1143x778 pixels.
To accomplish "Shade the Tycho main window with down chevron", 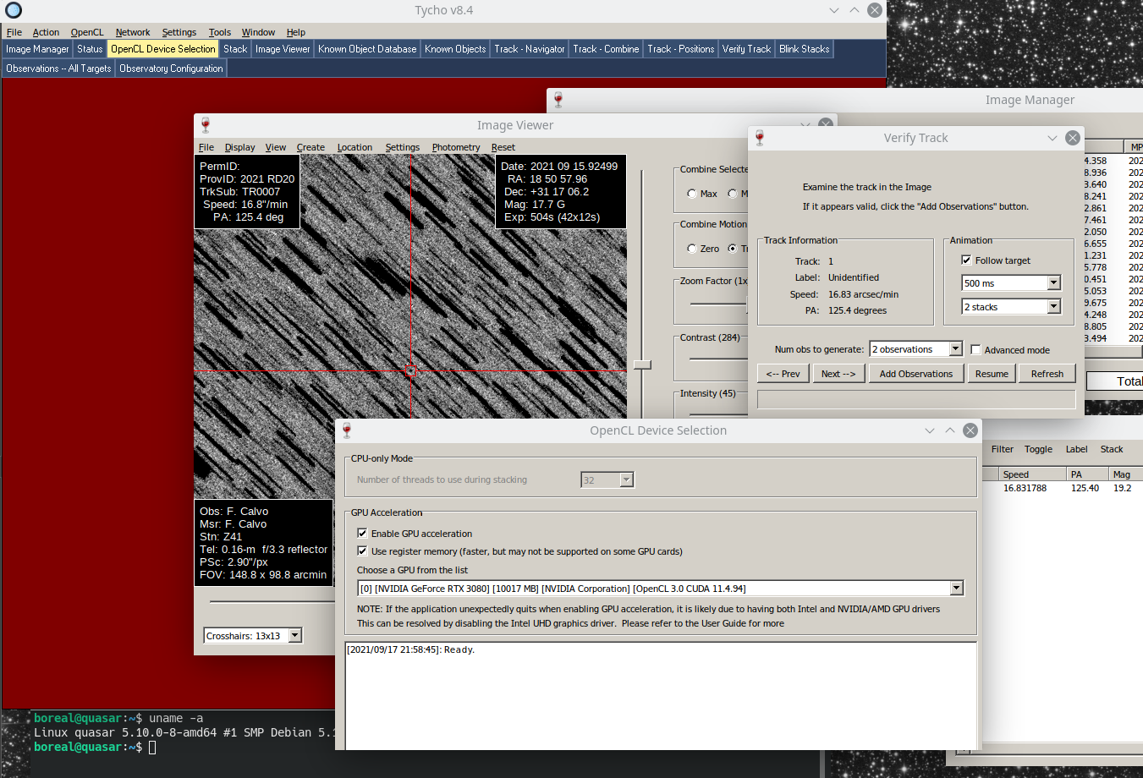I will coord(834,10).
